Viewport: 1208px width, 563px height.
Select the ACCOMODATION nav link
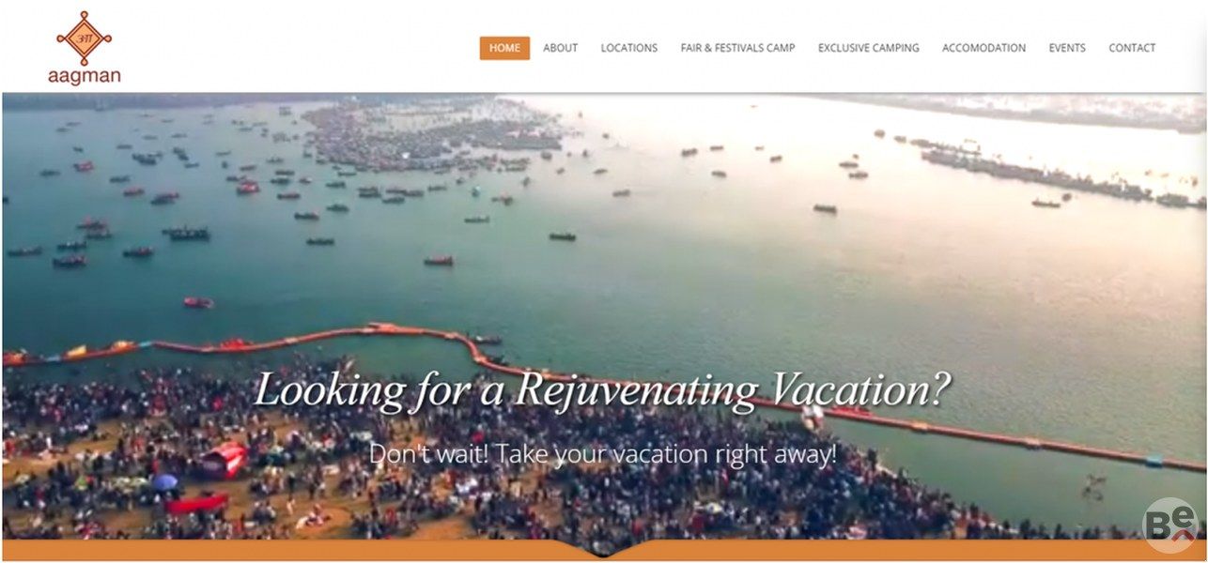(983, 48)
